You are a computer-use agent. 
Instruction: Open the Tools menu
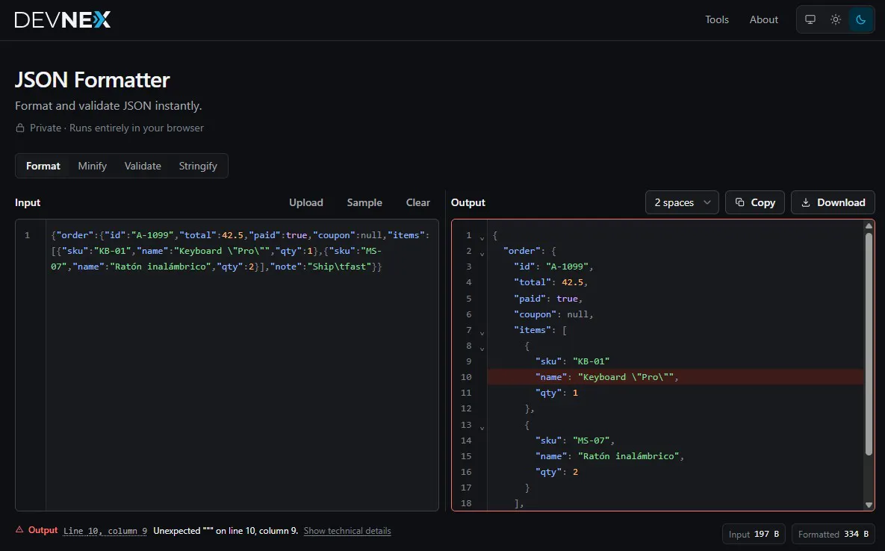click(x=717, y=19)
